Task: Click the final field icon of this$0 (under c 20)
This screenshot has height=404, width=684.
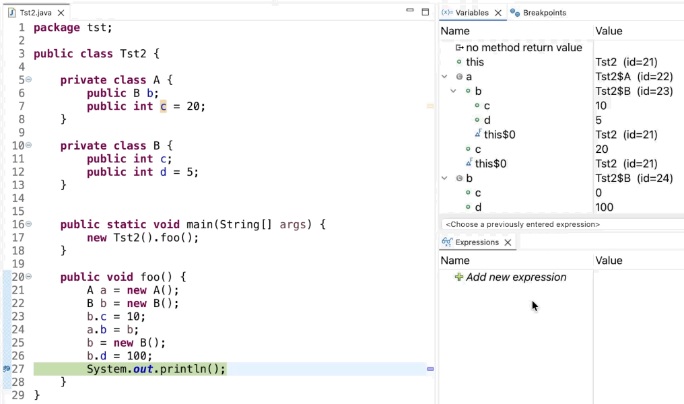Action: pyautogui.click(x=469, y=163)
